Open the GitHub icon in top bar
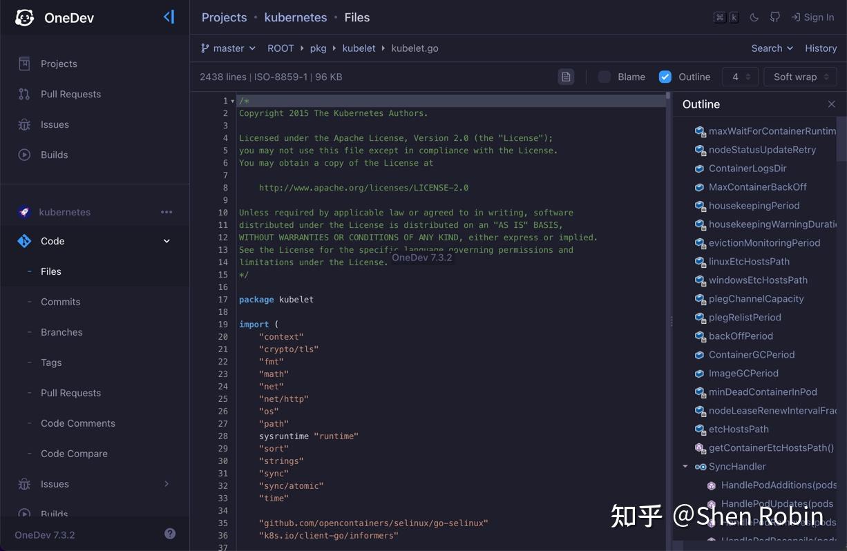Viewport: 847px width, 551px height. 774,17
